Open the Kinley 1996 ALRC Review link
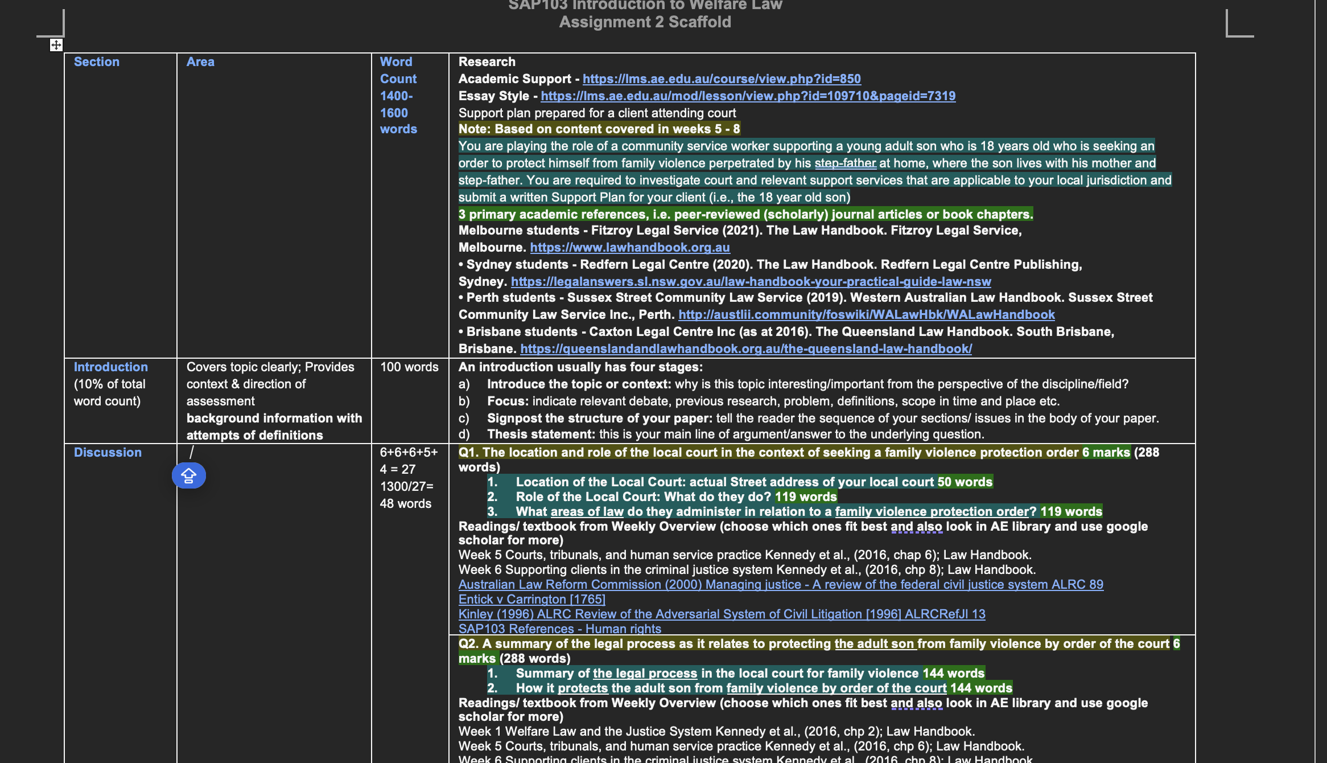The height and width of the screenshot is (763, 1327). (722, 614)
